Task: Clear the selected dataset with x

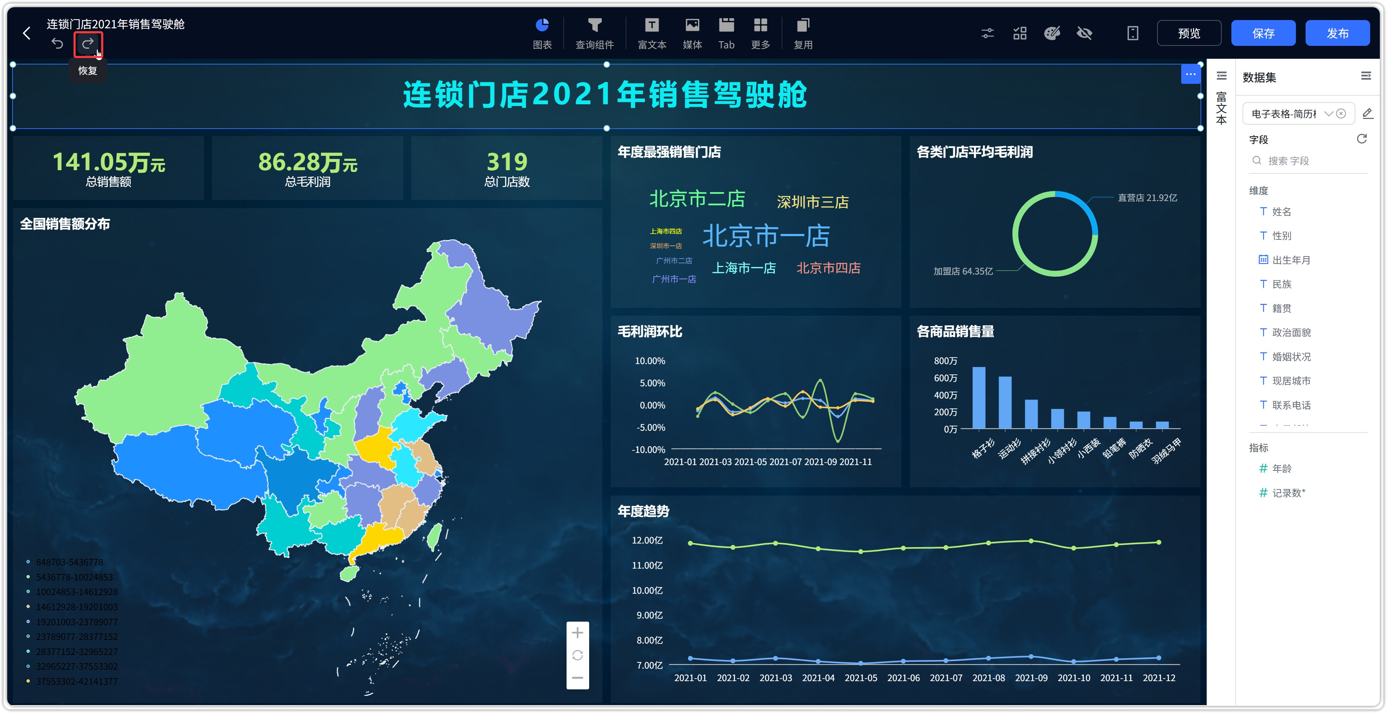Action: click(1341, 114)
